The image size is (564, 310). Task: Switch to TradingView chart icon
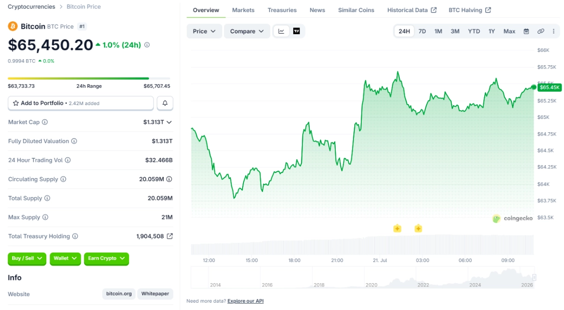point(296,31)
